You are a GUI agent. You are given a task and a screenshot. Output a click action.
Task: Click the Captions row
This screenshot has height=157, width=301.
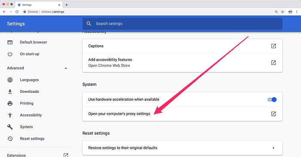pos(182,46)
